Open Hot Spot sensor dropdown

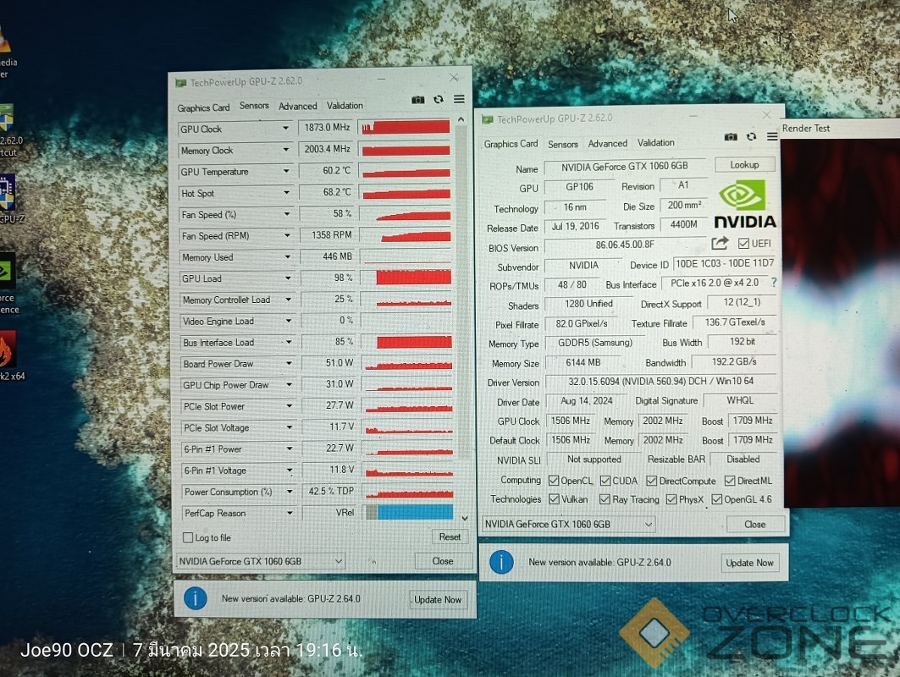coord(286,192)
